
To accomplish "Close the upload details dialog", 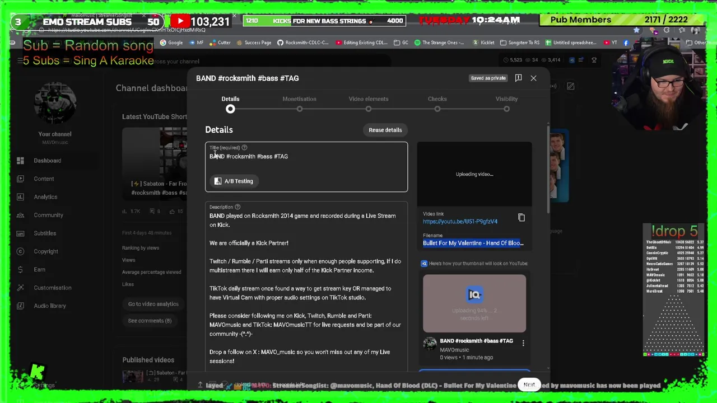I will tap(533, 78).
